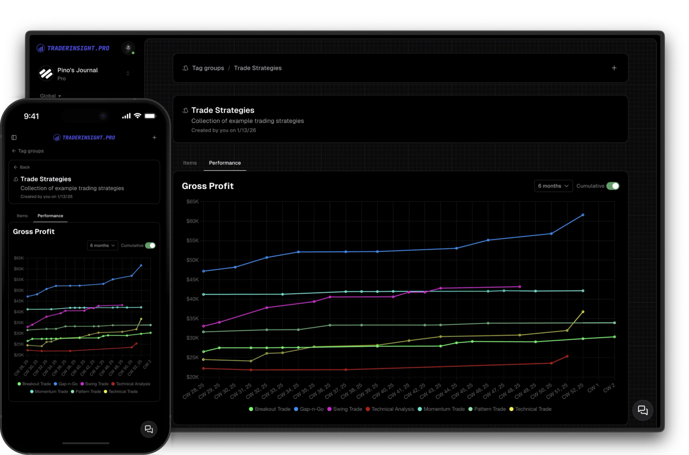689x455 pixels.
Task: Open the Trade Strategies card on mobile
Action: [x=84, y=181]
